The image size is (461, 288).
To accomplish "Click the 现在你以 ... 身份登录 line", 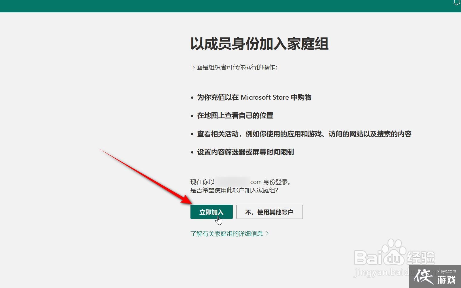I will pyautogui.click(x=241, y=182).
